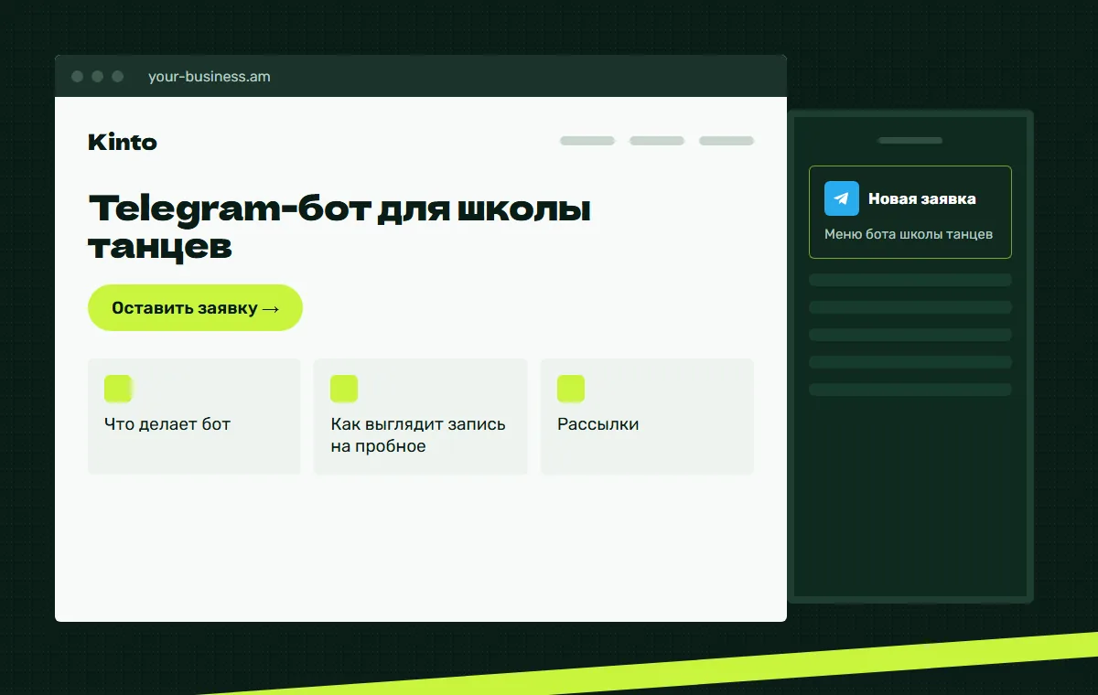Open the Kinto logo link
Viewport: 1098px width, 695px height.
[x=123, y=142]
